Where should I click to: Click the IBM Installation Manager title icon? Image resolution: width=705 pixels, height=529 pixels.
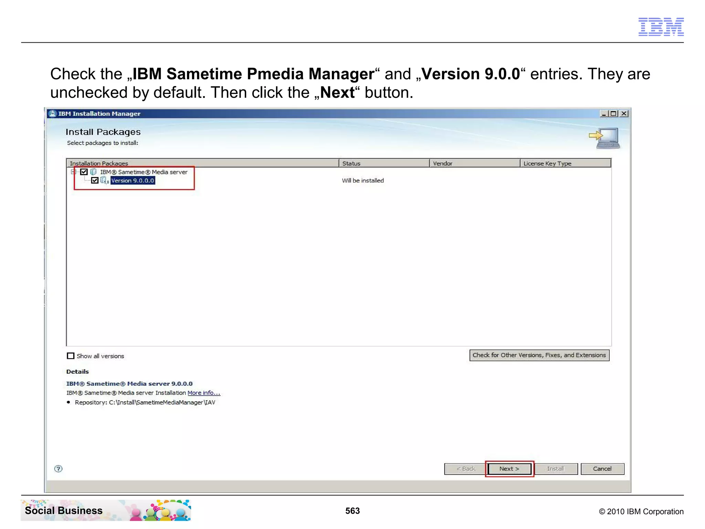pyautogui.click(x=52, y=114)
